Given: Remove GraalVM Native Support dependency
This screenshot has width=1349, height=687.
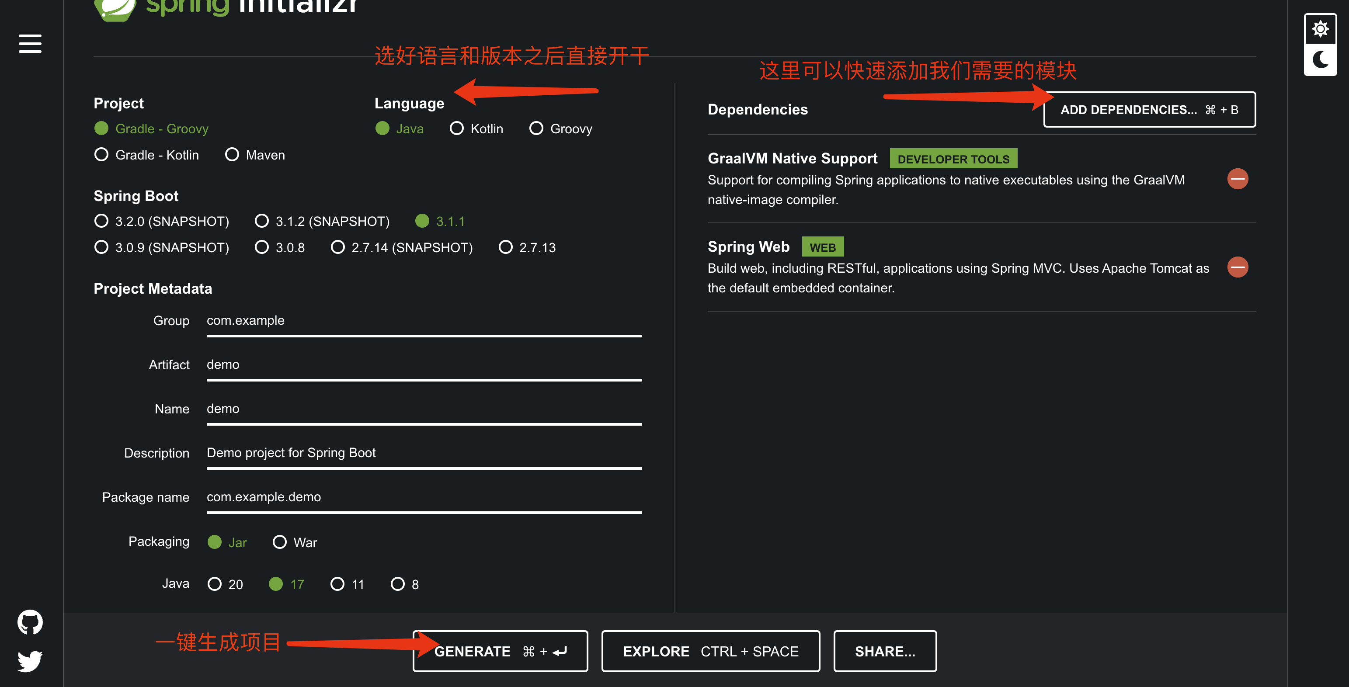Looking at the screenshot, I should (x=1238, y=179).
